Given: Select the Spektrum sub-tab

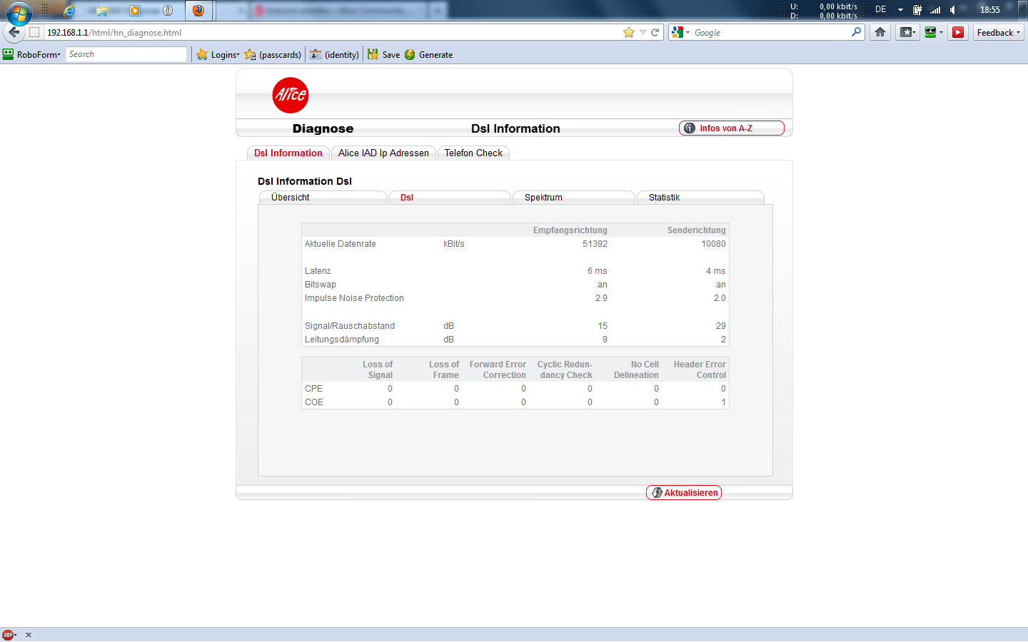Looking at the screenshot, I should [543, 198].
